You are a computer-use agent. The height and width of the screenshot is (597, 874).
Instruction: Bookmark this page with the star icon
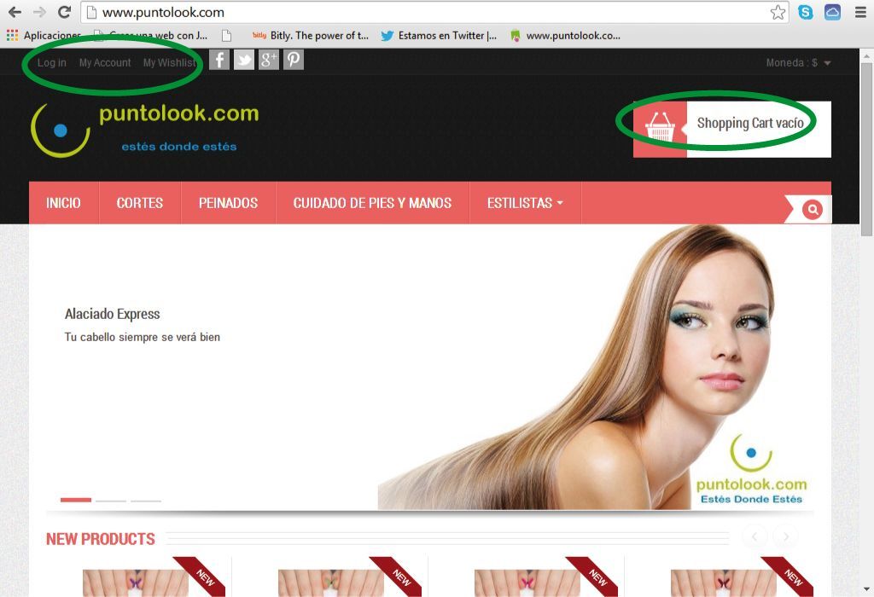(x=778, y=12)
